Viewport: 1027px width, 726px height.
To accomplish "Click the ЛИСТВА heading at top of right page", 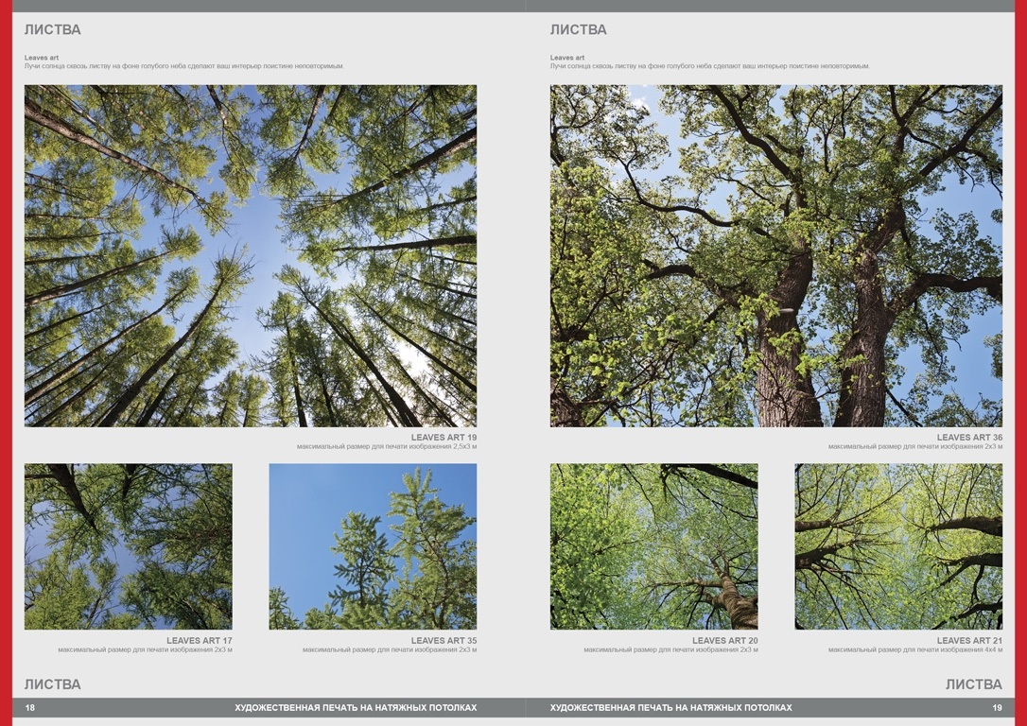I will pyautogui.click(x=579, y=30).
